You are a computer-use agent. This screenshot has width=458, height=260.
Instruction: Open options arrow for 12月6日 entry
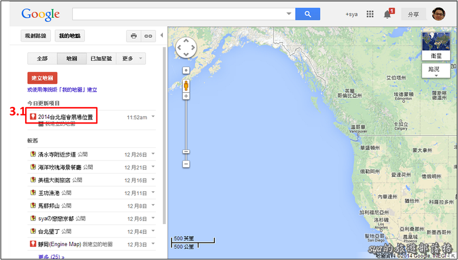tap(153, 218)
